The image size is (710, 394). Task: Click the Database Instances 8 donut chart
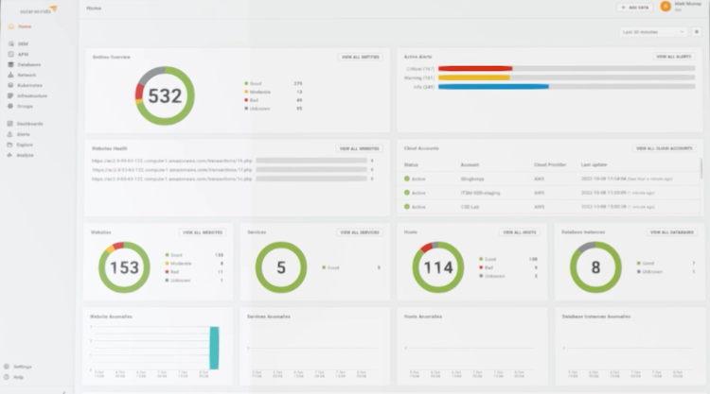point(595,267)
